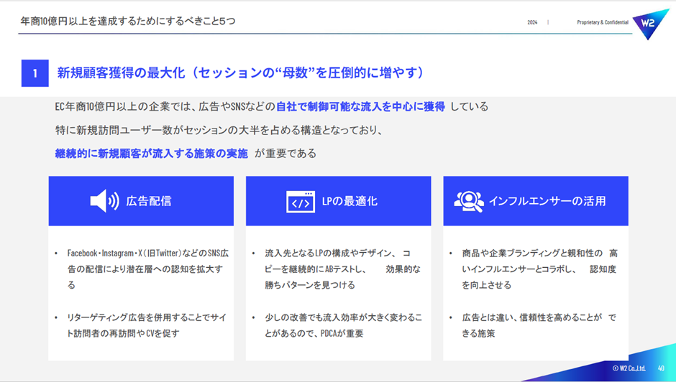Click the text が重要である
This screenshot has width=676, height=382.
tap(286, 154)
